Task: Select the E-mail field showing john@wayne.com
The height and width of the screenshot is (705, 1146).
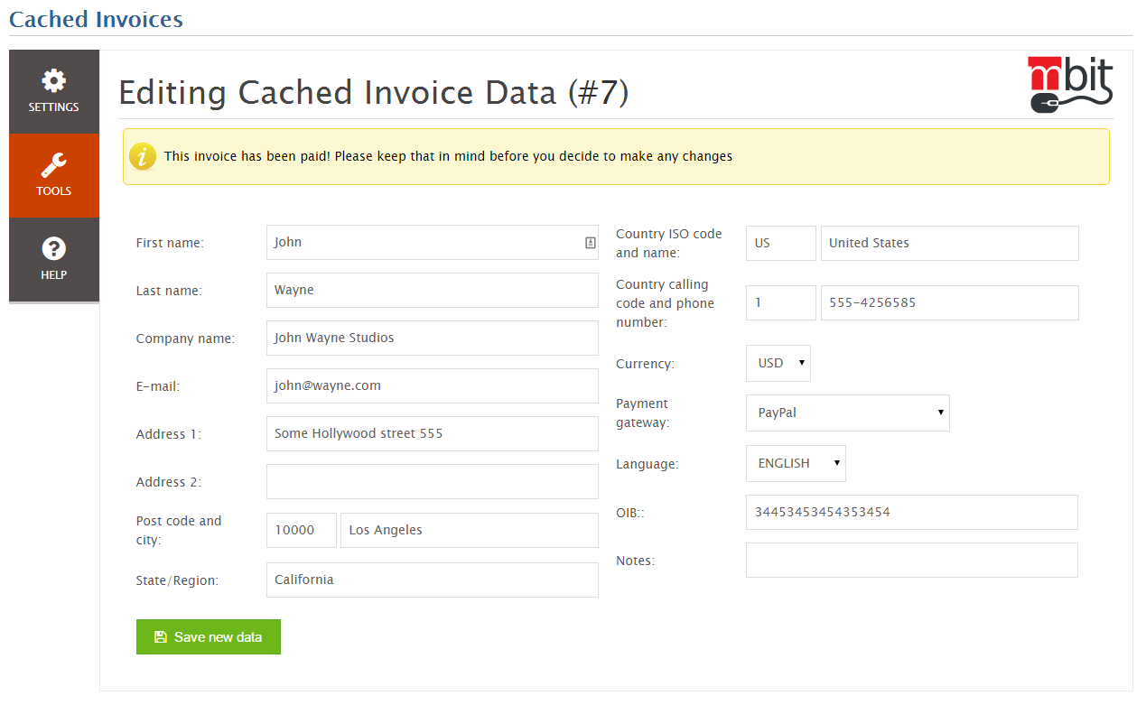Action: tap(432, 385)
